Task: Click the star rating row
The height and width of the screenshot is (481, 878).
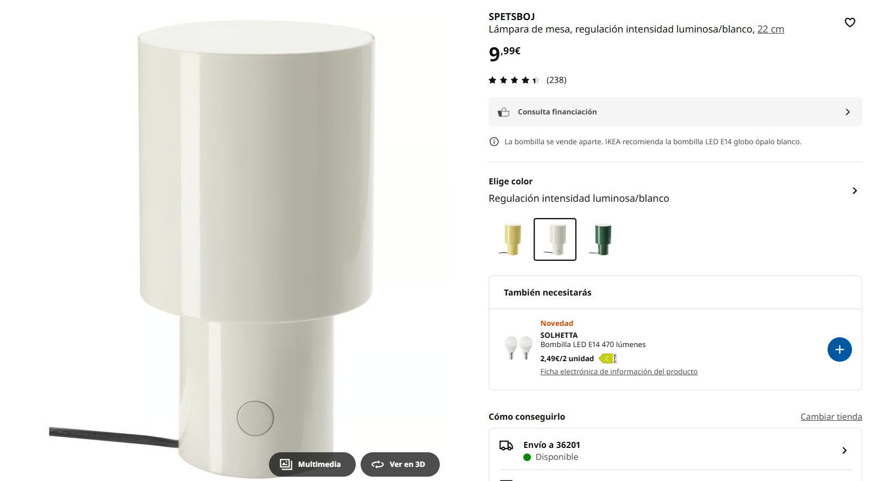Action: click(x=514, y=80)
